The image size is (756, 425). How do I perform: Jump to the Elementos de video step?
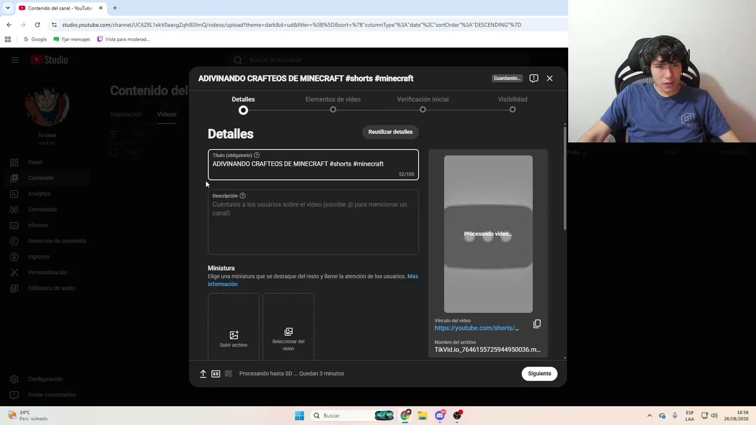pos(333,104)
